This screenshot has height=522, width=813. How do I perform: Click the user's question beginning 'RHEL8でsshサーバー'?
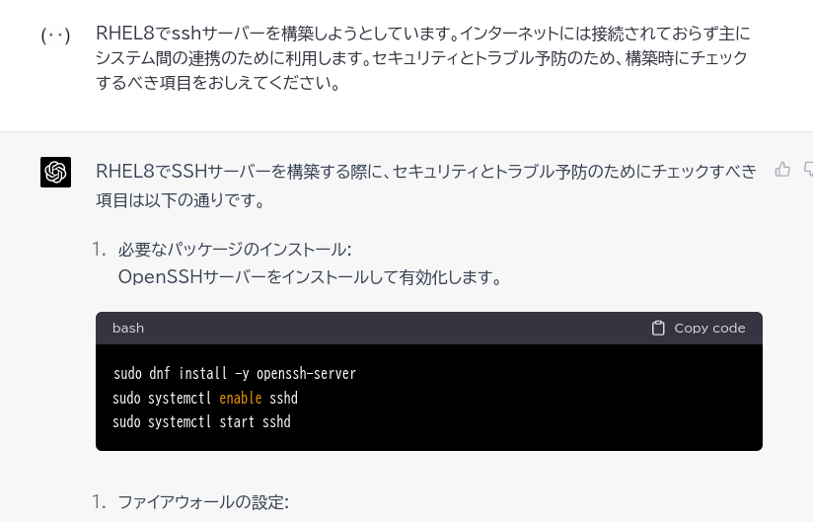[423, 57]
